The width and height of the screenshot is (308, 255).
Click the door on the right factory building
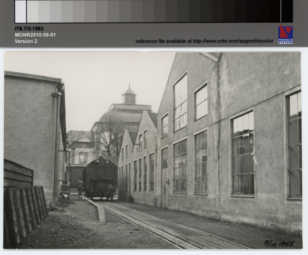(165, 188)
